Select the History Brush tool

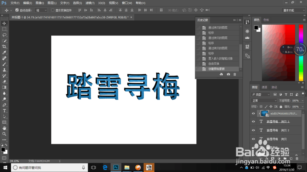[4, 76]
